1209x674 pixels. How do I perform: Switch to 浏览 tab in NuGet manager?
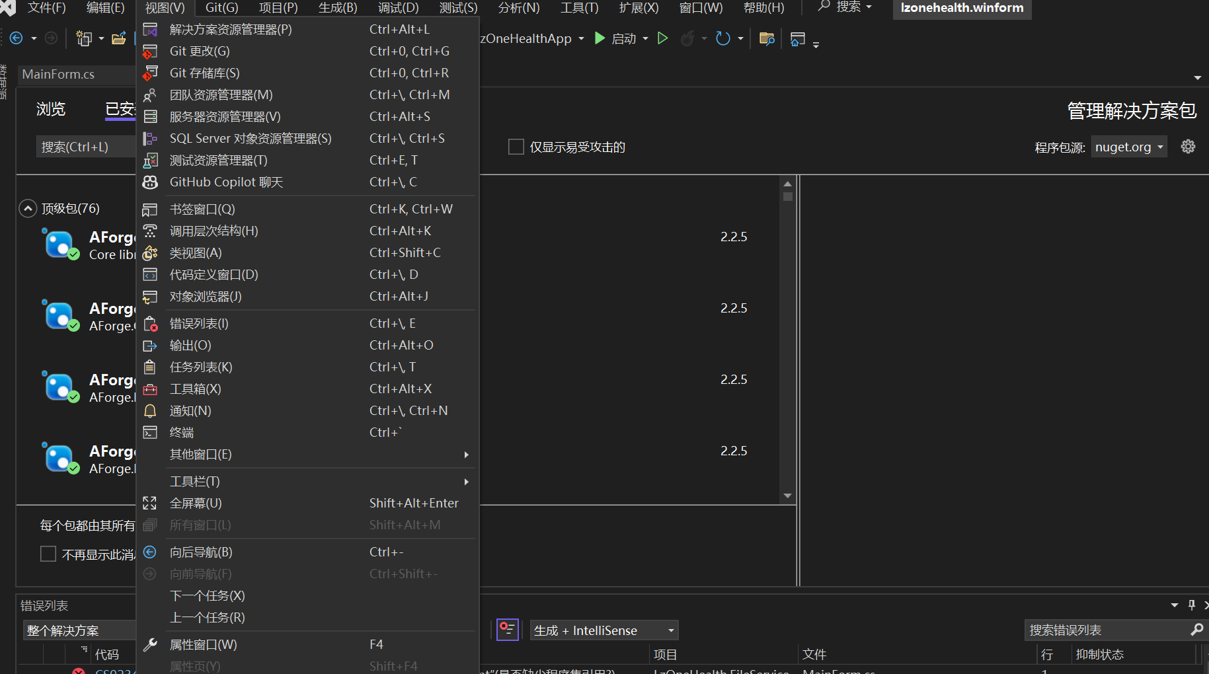click(x=51, y=110)
